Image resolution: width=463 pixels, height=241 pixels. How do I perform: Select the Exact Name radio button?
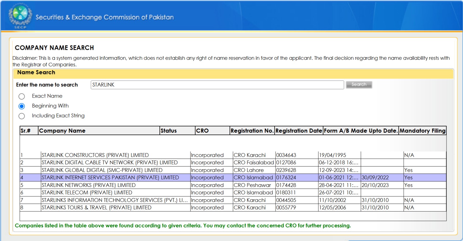22,96
